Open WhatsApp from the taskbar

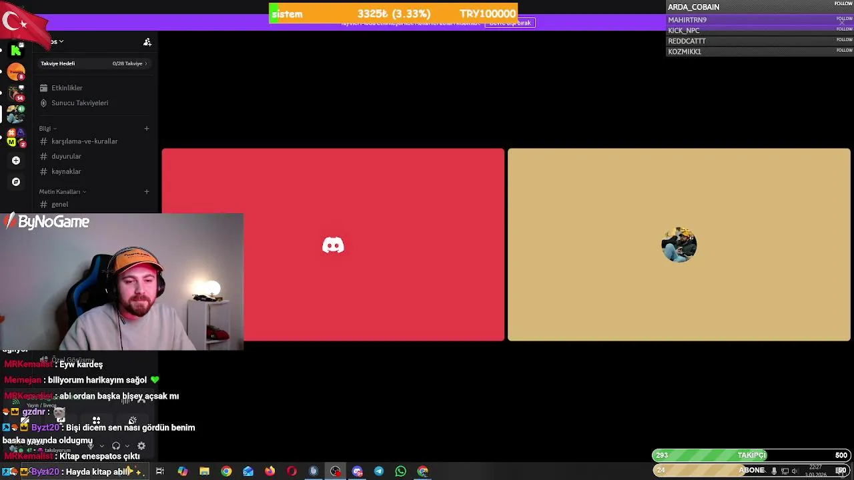click(400, 471)
